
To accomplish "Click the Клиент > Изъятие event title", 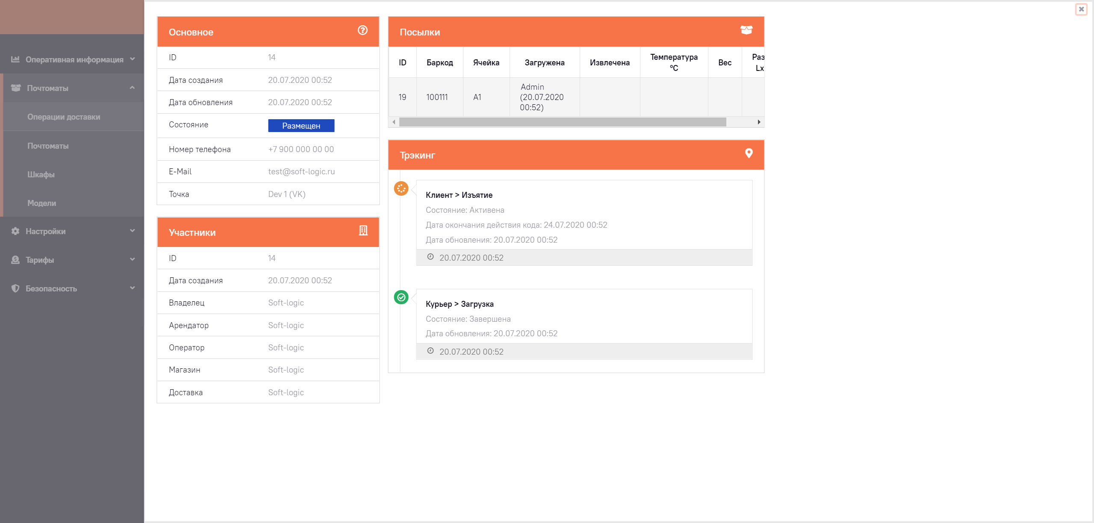I will click(x=459, y=195).
